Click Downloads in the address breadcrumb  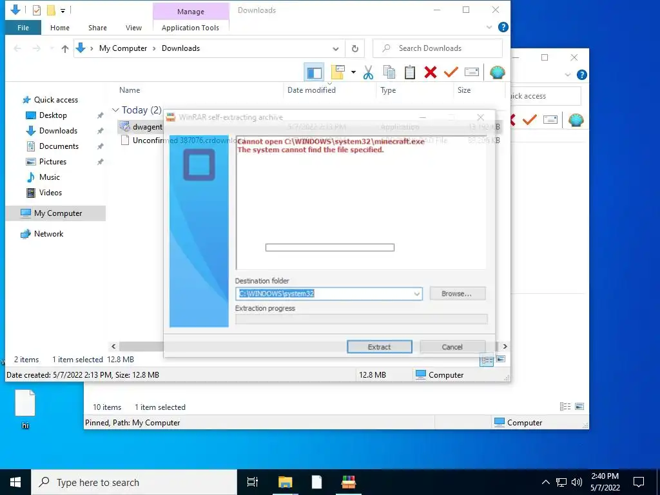point(180,48)
